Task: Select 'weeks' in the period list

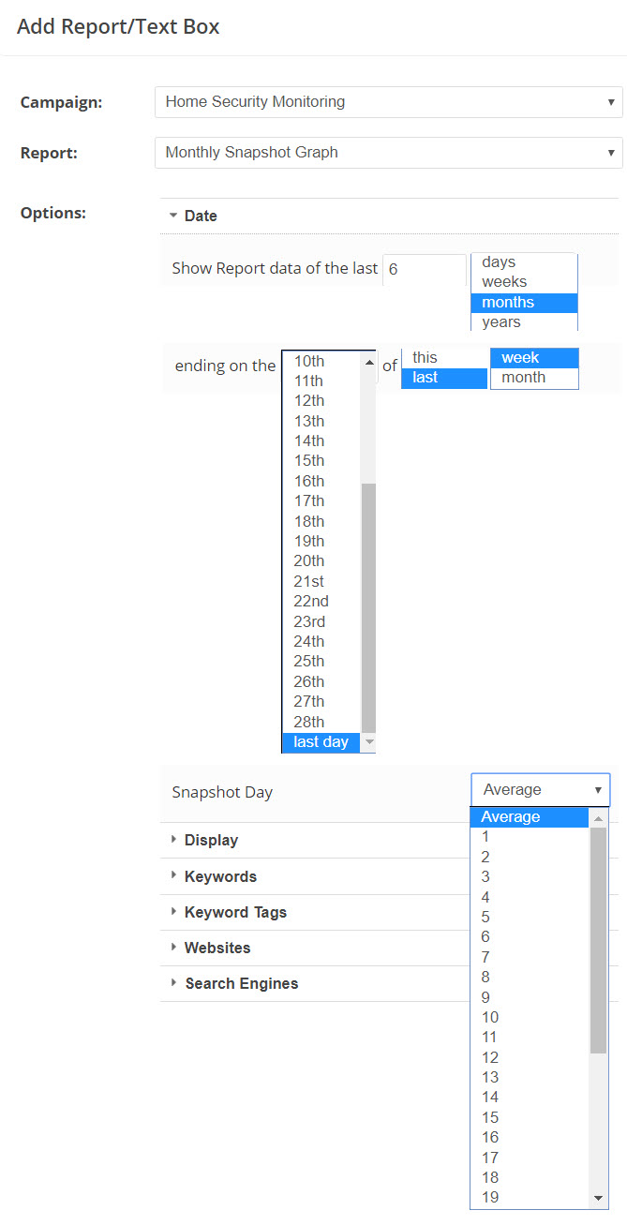Action: point(504,282)
